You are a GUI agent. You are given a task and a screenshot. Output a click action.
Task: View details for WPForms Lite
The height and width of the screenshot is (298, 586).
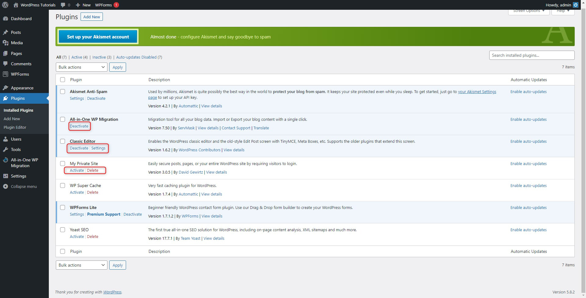(x=212, y=216)
